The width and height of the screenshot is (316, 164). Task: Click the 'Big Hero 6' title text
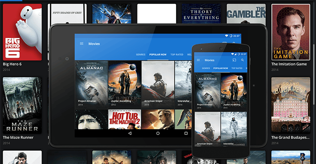coord(12,64)
